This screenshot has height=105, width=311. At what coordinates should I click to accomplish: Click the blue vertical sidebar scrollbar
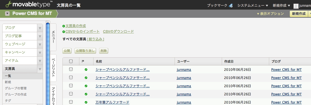(48, 64)
